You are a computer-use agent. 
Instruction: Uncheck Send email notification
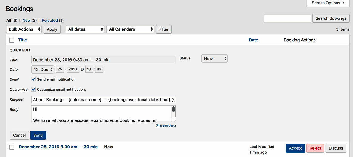coord(34,79)
